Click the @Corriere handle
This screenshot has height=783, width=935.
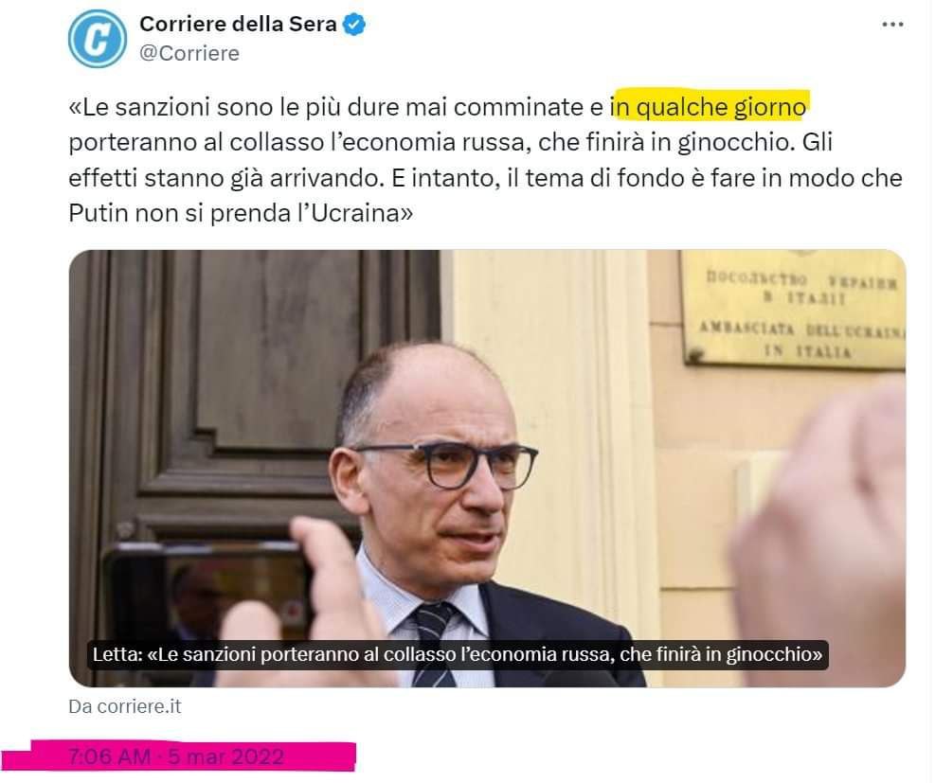(189, 54)
